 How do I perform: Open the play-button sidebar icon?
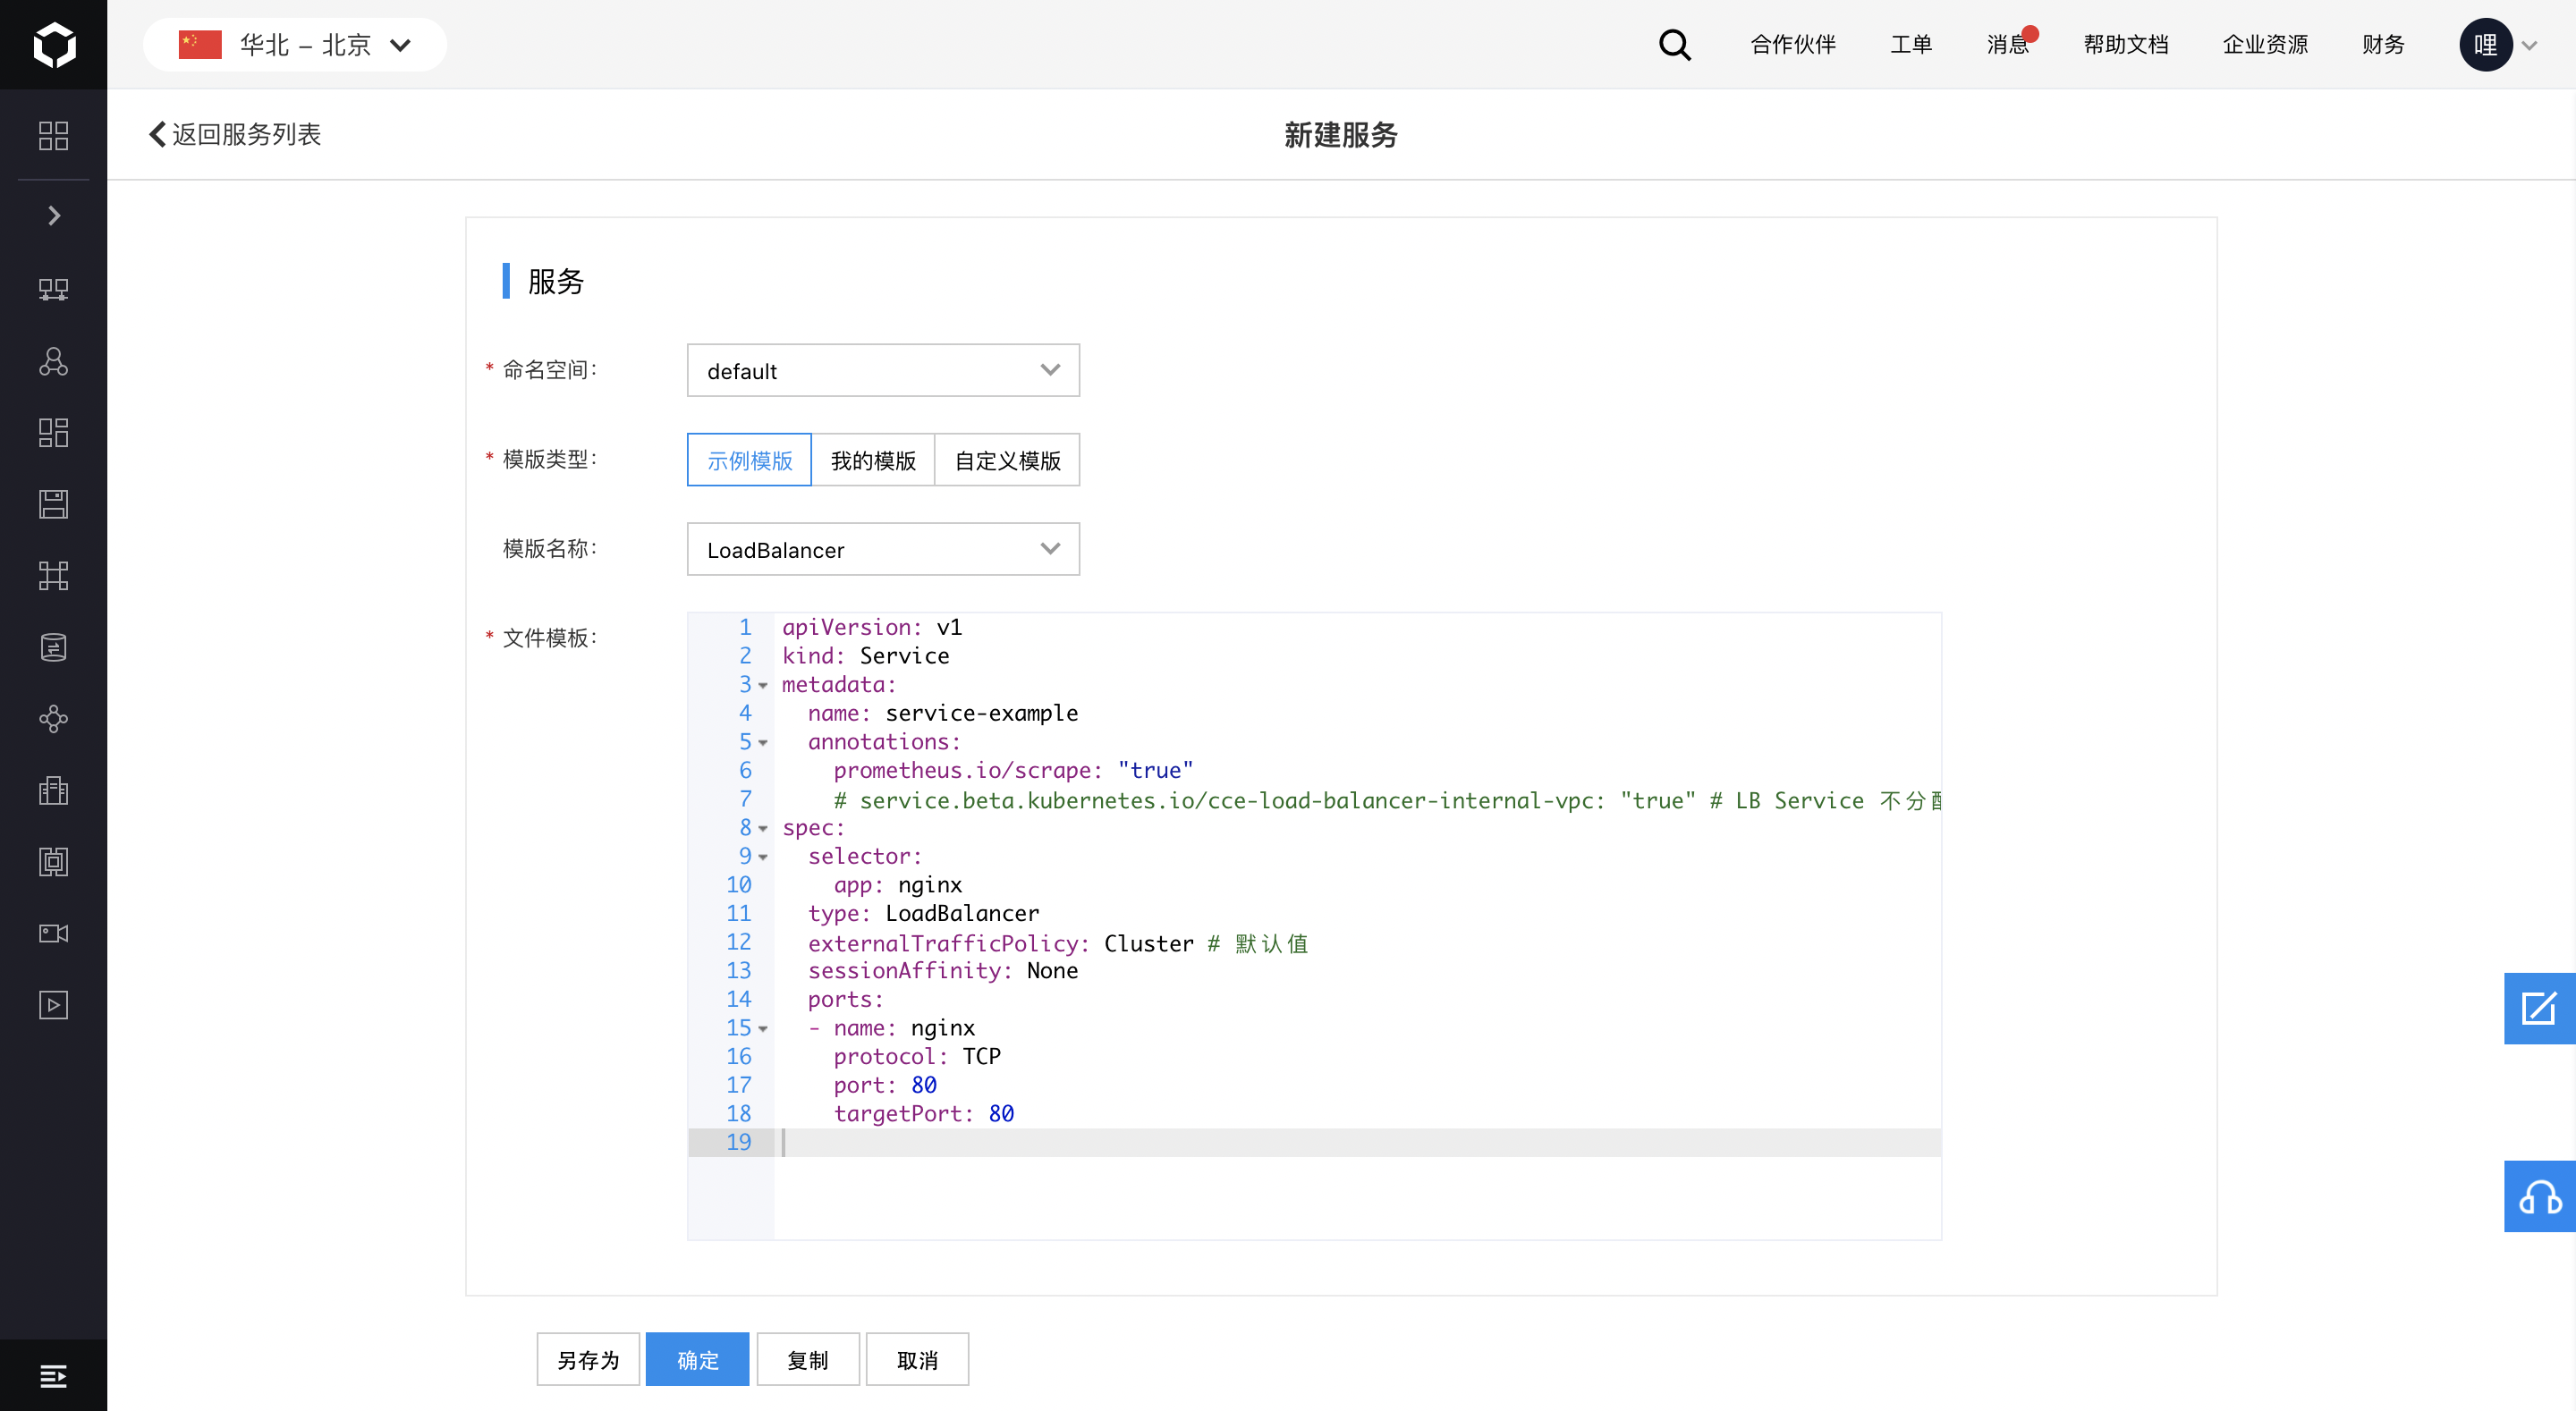(x=54, y=1005)
